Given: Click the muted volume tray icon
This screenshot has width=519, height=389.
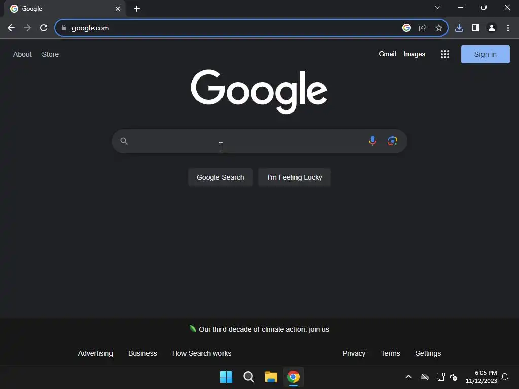Looking at the screenshot, I should [454, 377].
